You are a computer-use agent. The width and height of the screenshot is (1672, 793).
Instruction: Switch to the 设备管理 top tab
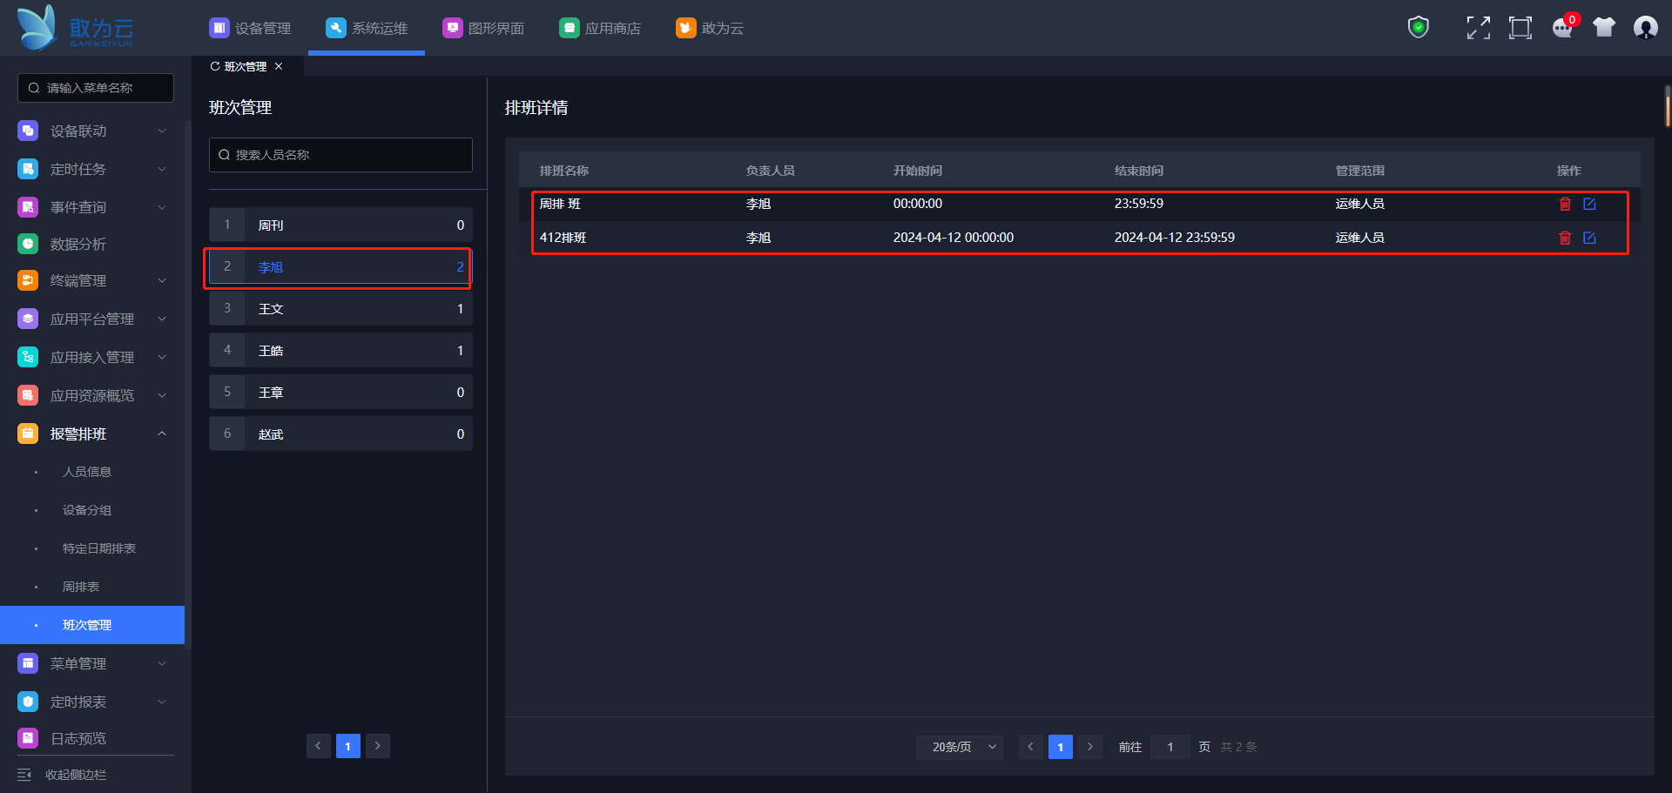(251, 28)
